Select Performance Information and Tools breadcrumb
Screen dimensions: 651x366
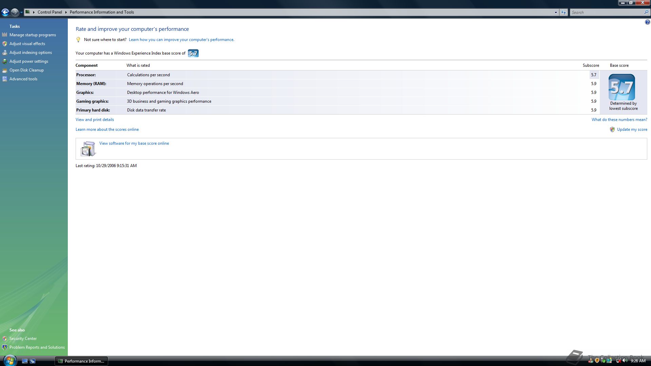pyautogui.click(x=102, y=12)
